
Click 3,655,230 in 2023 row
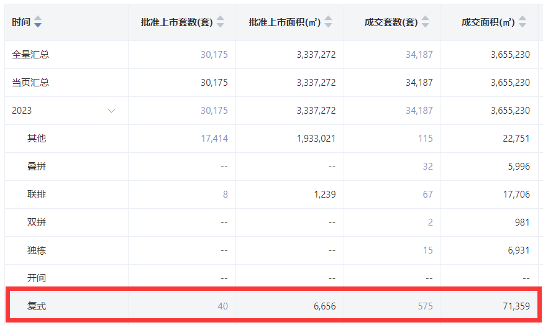click(511, 111)
